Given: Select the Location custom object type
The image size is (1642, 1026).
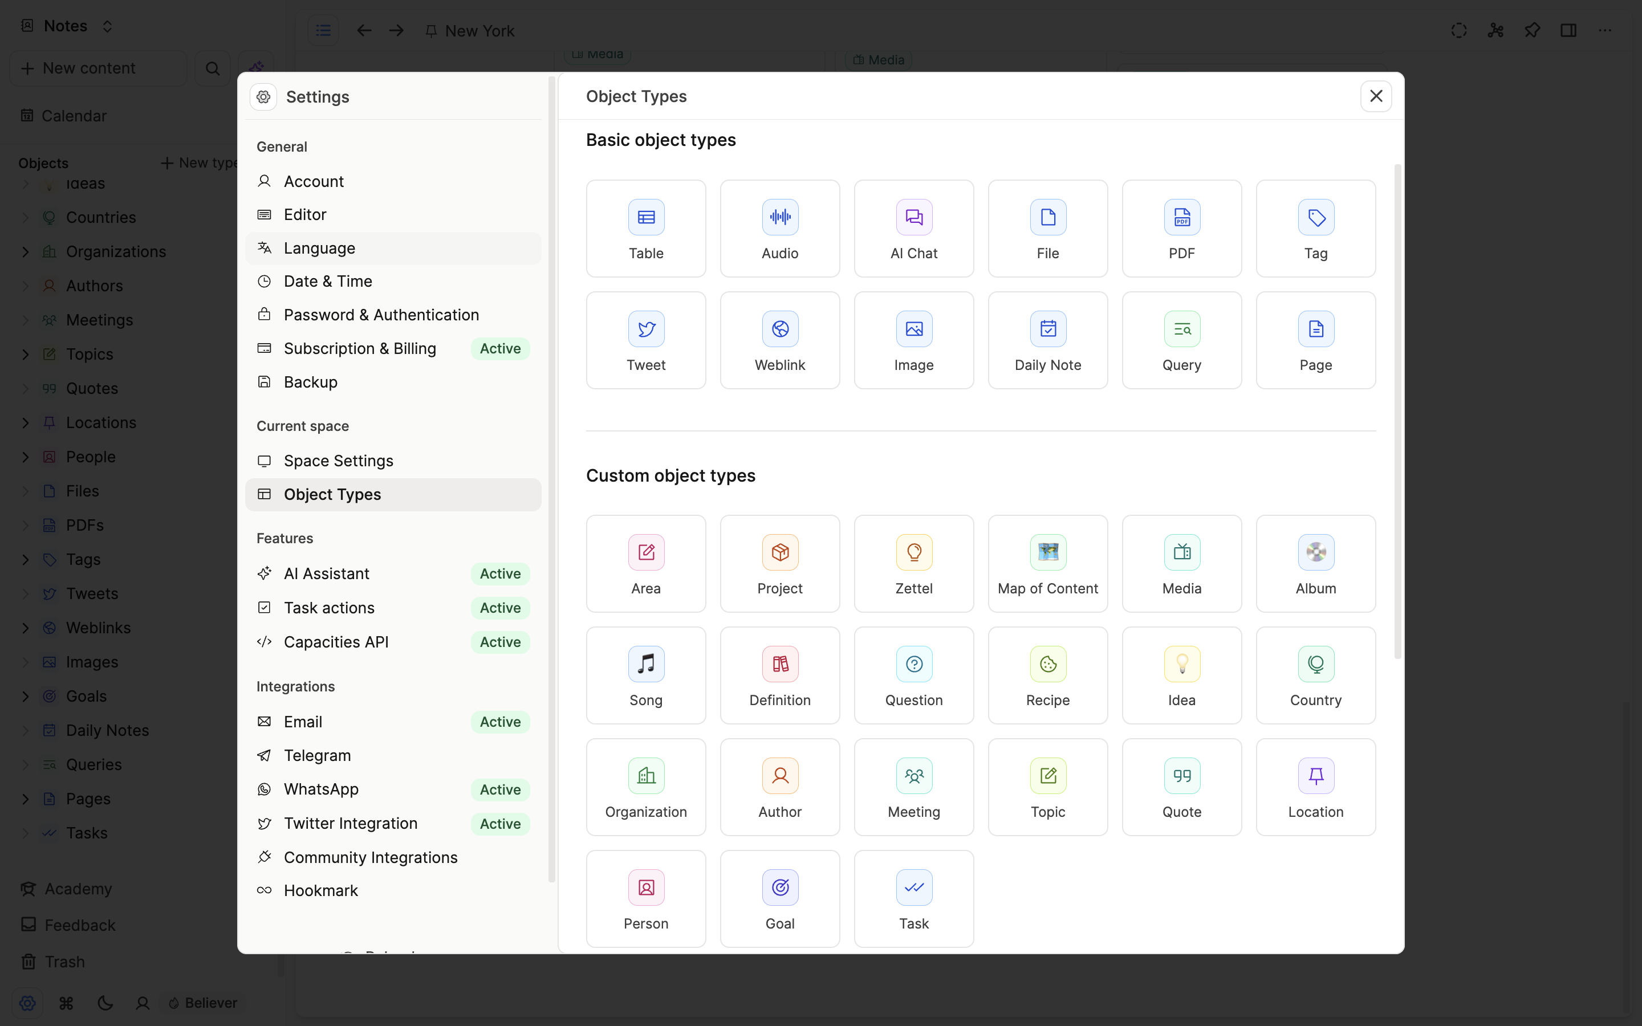Looking at the screenshot, I should tap(1316, 787).
